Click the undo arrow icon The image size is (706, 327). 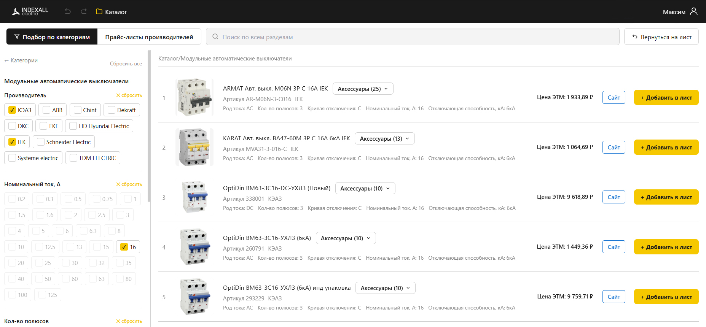[68, 11]
